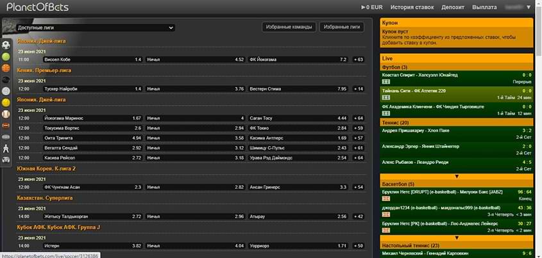Open the pitch icon under ФК Академика Клинчени match

pos(385,113)
